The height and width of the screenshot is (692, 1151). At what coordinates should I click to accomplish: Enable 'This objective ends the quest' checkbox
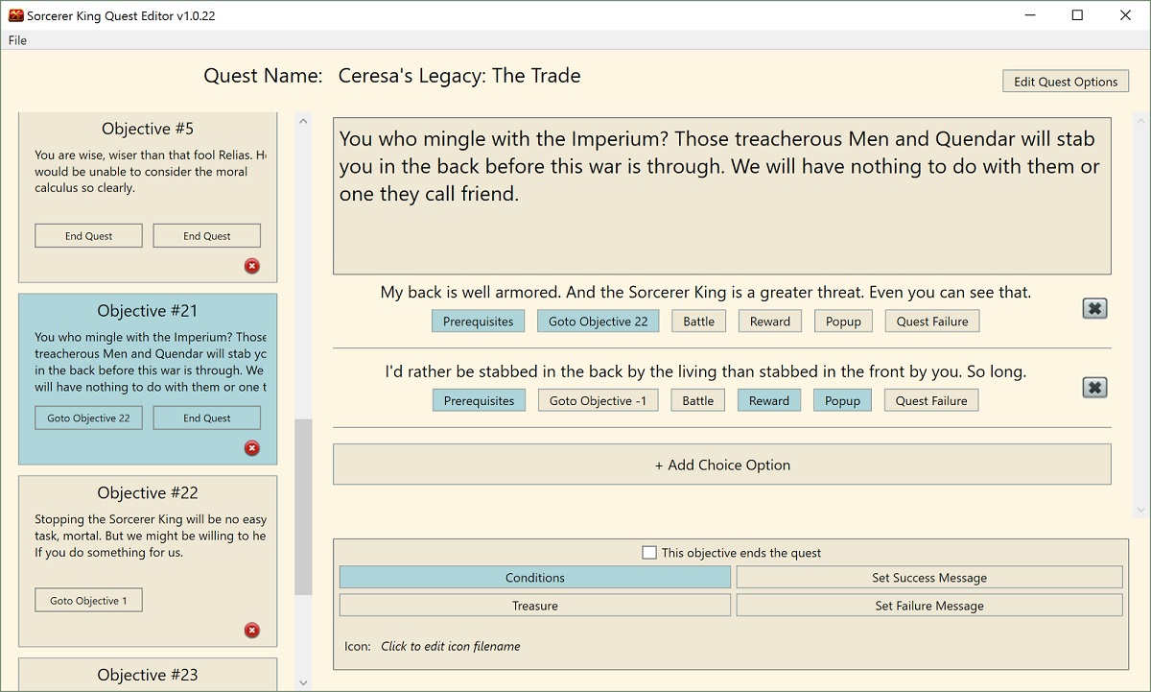pyautogui.click(x=649, y=553)
